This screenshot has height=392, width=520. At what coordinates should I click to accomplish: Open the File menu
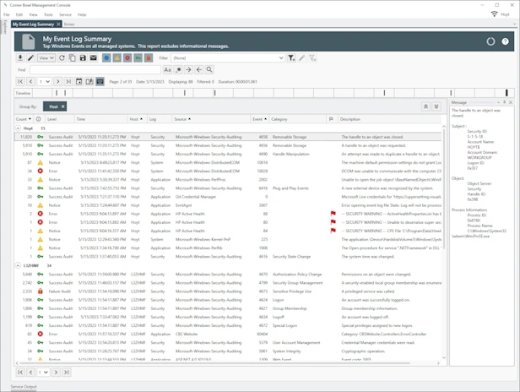pyautogui.click(x=7, y=14)
